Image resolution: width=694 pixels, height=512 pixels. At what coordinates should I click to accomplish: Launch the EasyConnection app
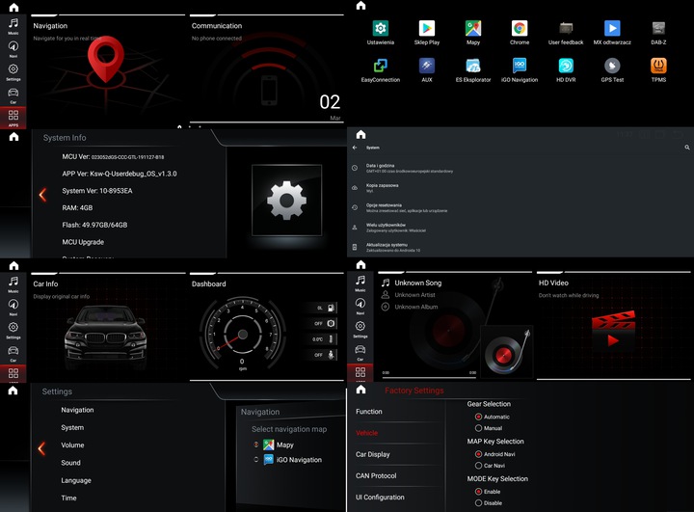(x=380, y=67)
